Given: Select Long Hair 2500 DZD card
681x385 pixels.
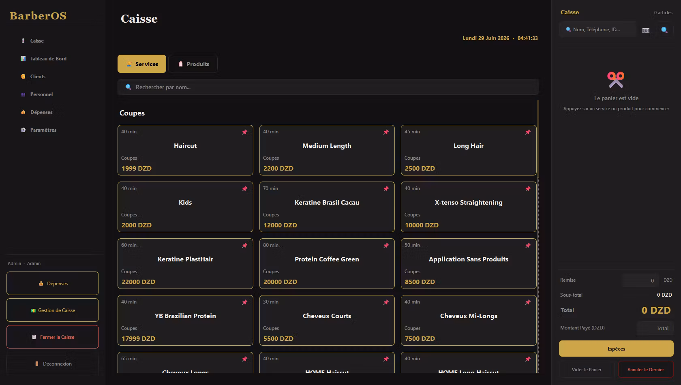Looking at the screenshot, I should click(469, 150).
